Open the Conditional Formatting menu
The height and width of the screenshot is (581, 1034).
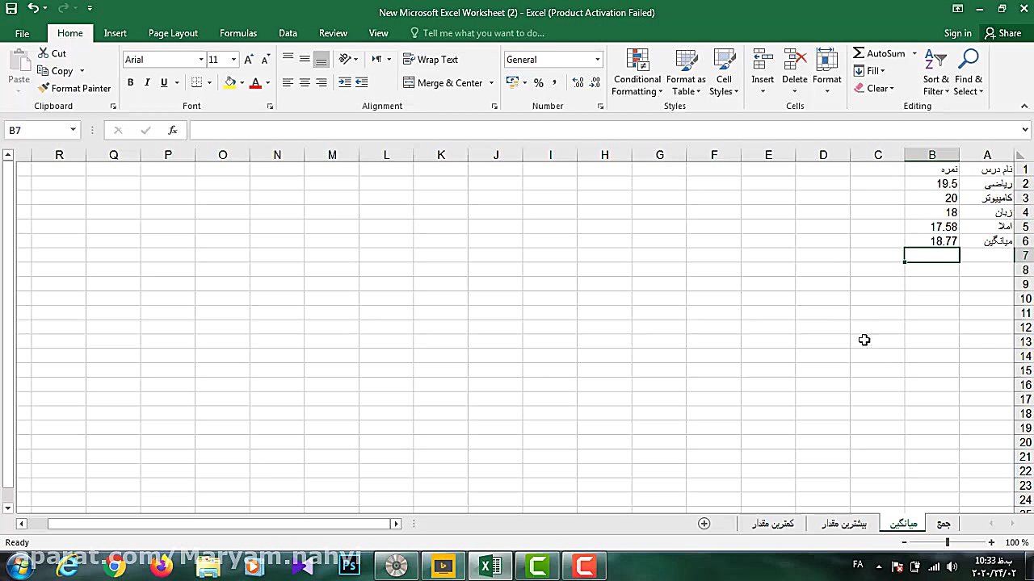coord(637,71)
